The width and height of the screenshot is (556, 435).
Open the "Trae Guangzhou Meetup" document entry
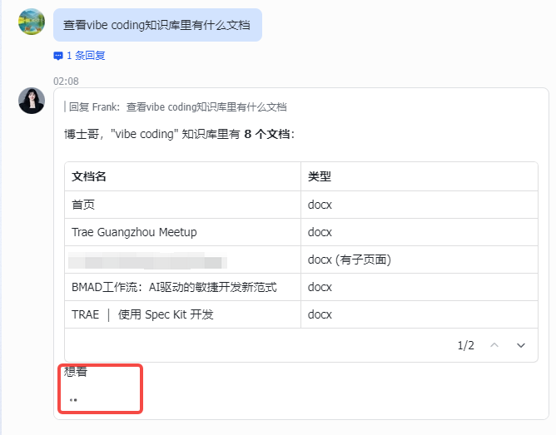[x=134, y=232]
